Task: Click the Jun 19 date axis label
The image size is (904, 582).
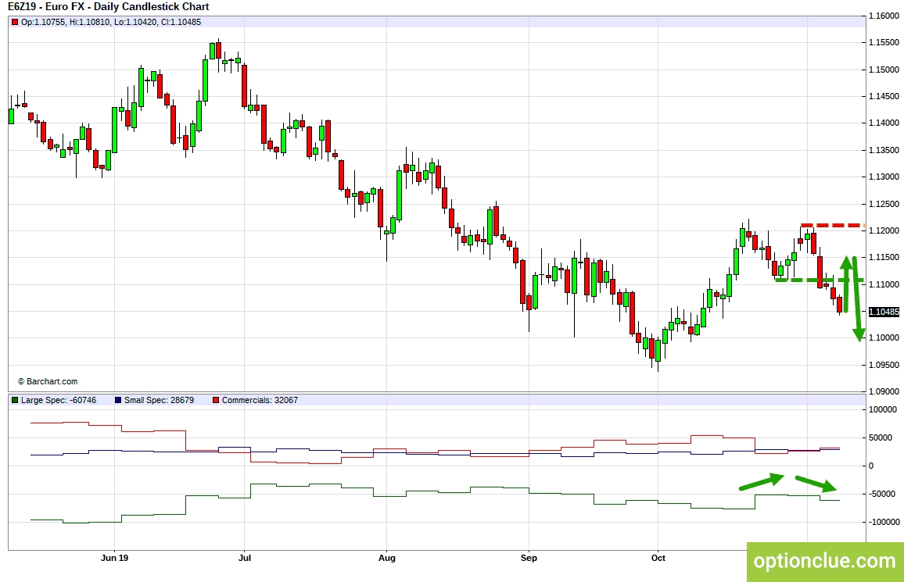Action: tap(114, 559)
